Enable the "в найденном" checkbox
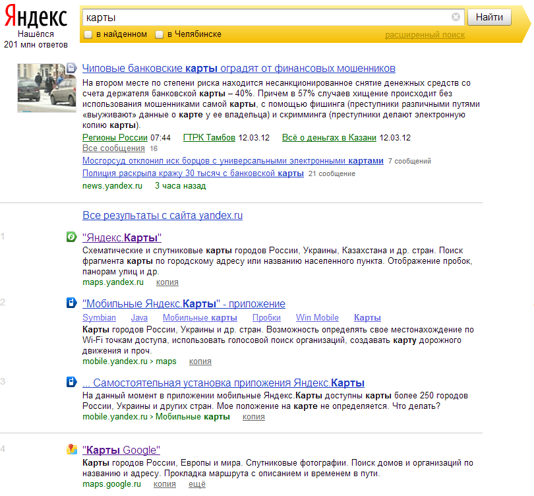534x496 pixels. click(x=88, y=34)
